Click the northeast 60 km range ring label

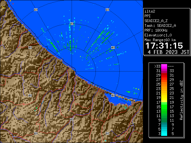(107, 10)
